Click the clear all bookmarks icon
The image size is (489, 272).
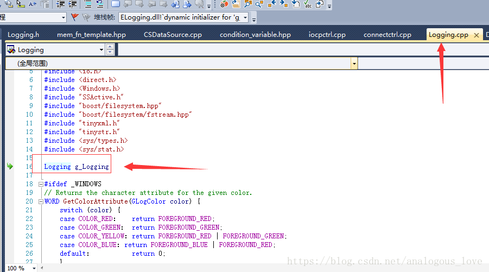199,4
